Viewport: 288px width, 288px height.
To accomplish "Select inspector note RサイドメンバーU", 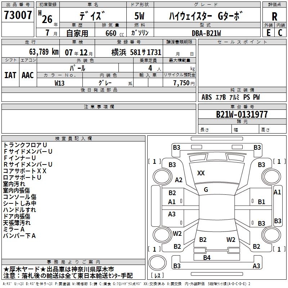I will point(28,164).
